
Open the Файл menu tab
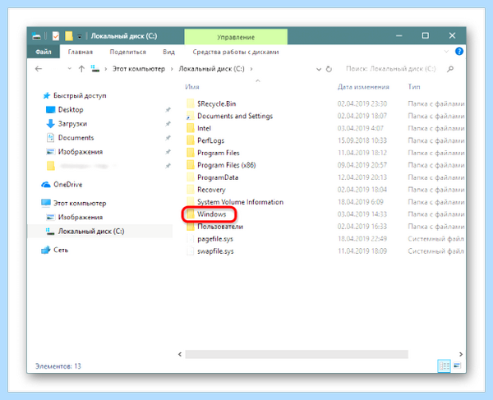coord(44,52)
